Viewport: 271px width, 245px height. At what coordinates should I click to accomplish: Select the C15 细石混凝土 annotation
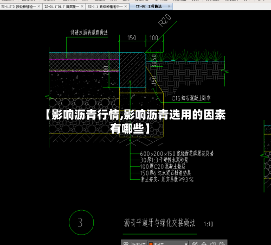coord(191,98)
